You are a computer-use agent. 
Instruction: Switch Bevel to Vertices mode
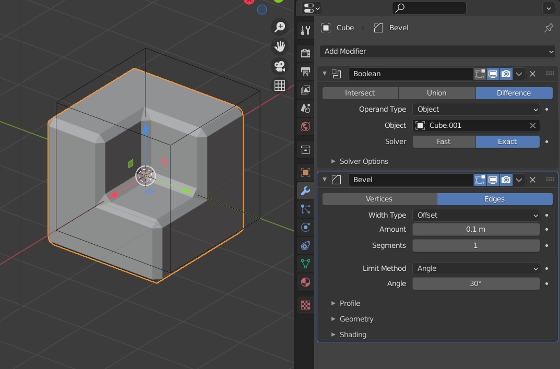[x=379, y=199]
